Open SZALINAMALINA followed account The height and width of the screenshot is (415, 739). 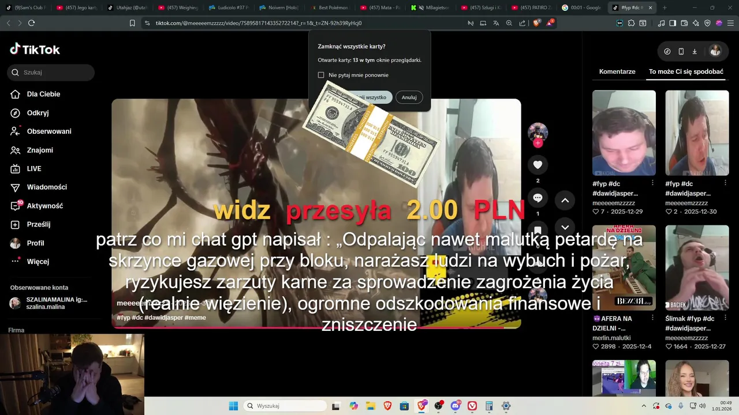pyautogui.click(x=49, y=303)
